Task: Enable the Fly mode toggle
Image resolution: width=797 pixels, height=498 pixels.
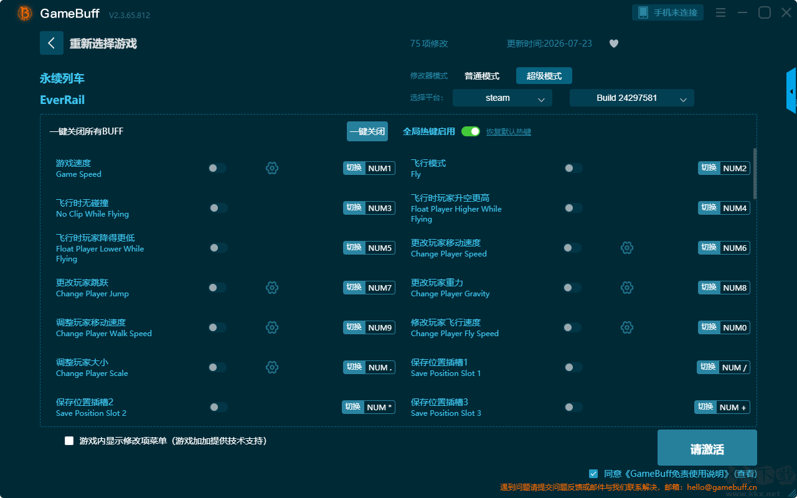Action: [x=573, y=168]
